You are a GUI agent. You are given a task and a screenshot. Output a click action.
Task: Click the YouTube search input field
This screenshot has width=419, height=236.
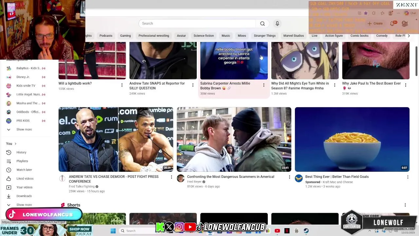coord(197,24)
